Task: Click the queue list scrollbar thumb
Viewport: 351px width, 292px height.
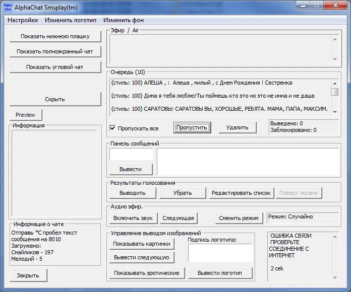Action: click(335, 92)
